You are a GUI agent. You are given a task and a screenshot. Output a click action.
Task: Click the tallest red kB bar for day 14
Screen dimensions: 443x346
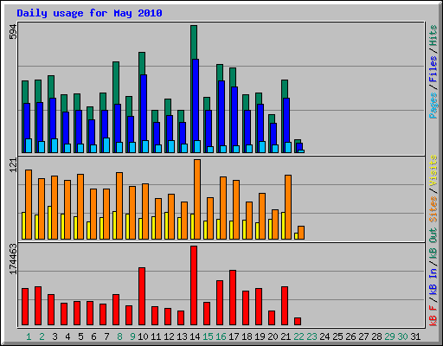pyautogui.click(x=194, y=285)
